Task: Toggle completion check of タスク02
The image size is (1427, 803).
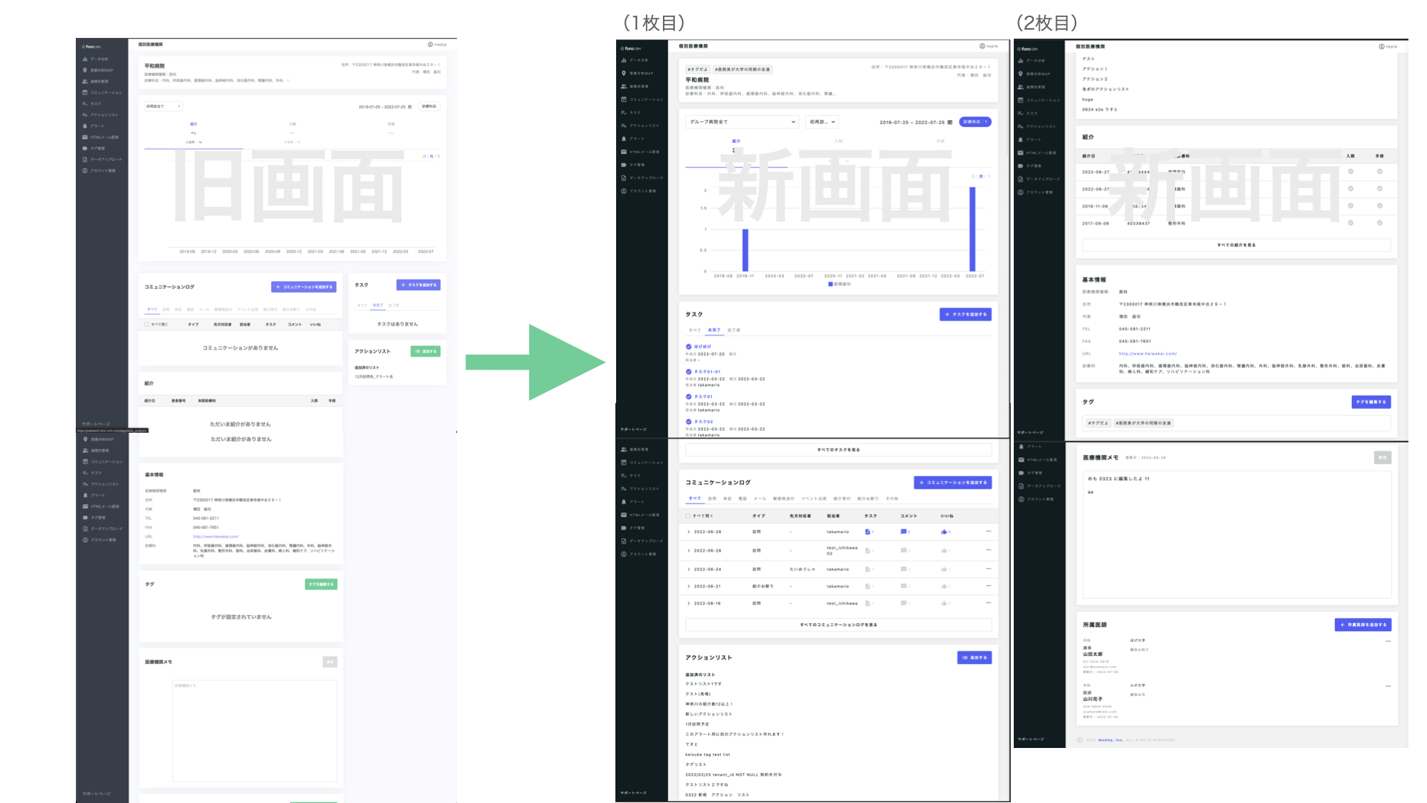Action: tap(689, 422)
